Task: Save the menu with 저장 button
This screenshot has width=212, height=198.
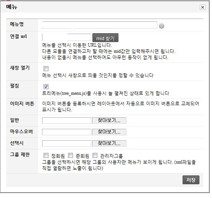Action: coord(191,180)
